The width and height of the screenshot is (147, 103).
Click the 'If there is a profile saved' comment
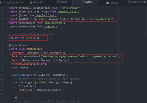coord(47,79)
